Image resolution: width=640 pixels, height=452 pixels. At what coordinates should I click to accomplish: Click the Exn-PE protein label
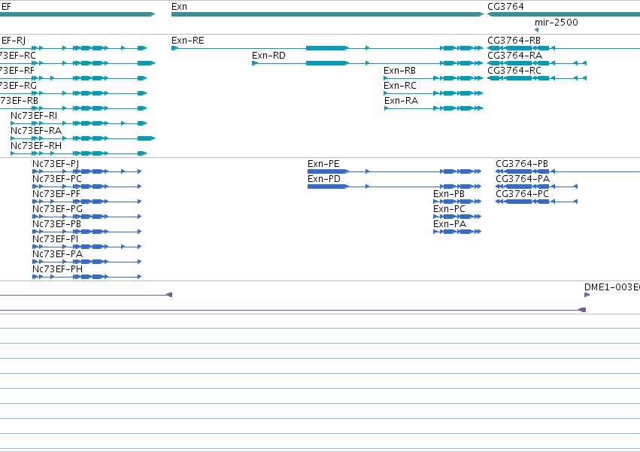[x=323, y=164]
